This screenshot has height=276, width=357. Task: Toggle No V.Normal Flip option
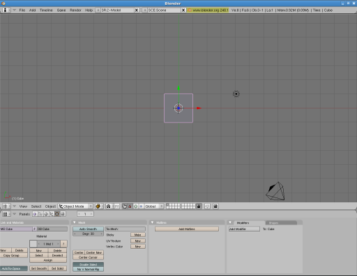tap(88, 269)
